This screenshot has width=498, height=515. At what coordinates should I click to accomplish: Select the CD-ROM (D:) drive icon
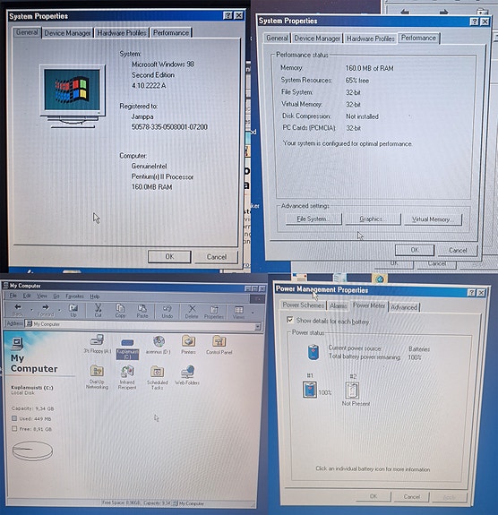coord(159,344)
